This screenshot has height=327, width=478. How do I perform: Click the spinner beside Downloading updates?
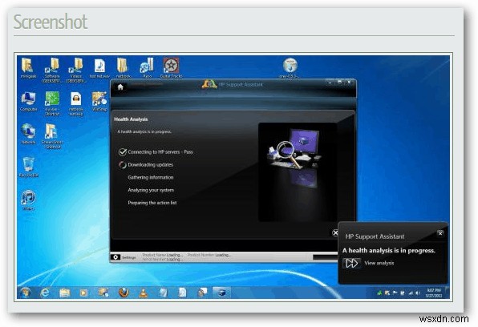[122, 165]
